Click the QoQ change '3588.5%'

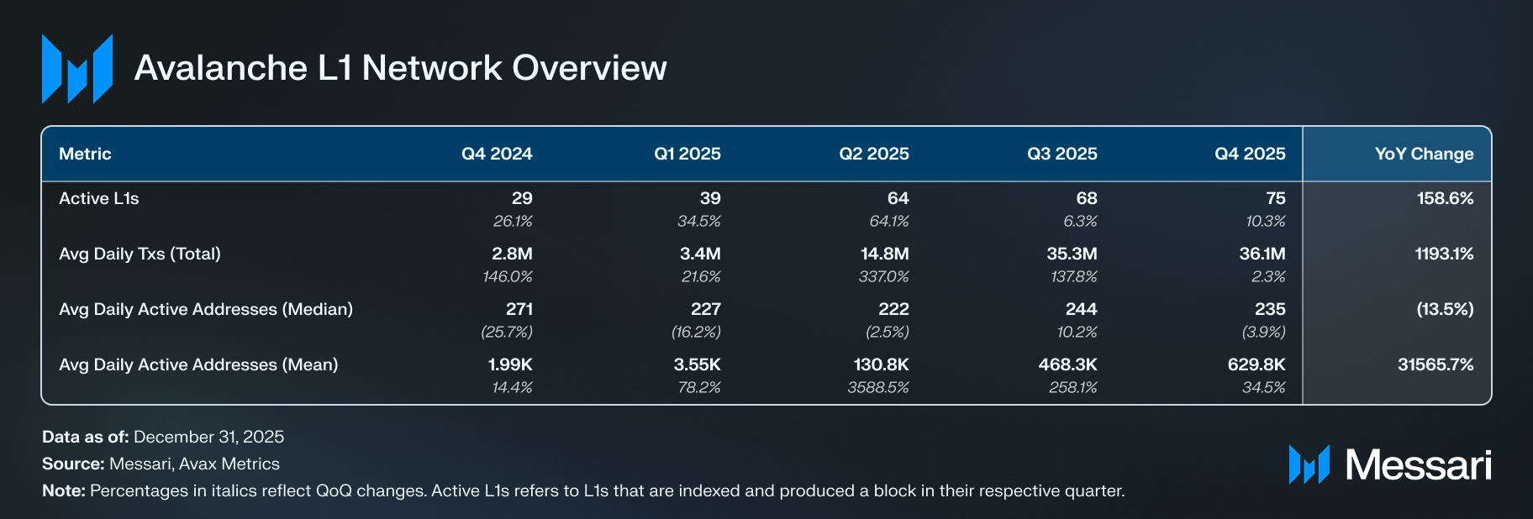point(878,387)
